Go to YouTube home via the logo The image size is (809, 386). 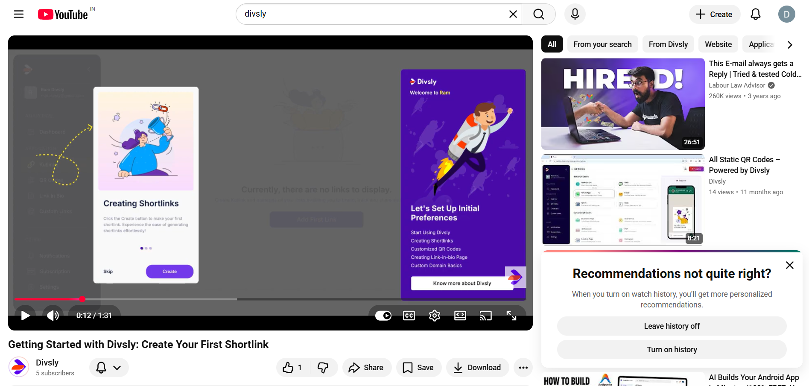tap(63, 15)
